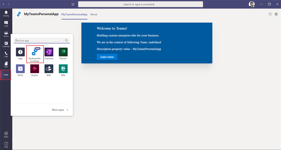281x150 pixels.
Task: Open the app's website with the globe icon
Action: coord(276,14)
